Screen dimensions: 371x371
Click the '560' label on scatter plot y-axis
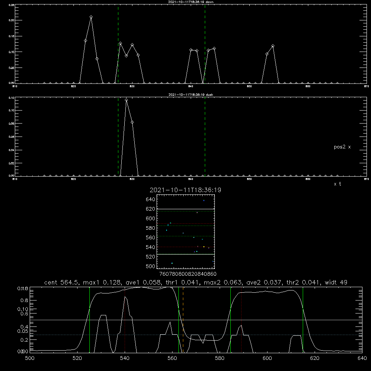pyautogui.click(x=151, y=237)
